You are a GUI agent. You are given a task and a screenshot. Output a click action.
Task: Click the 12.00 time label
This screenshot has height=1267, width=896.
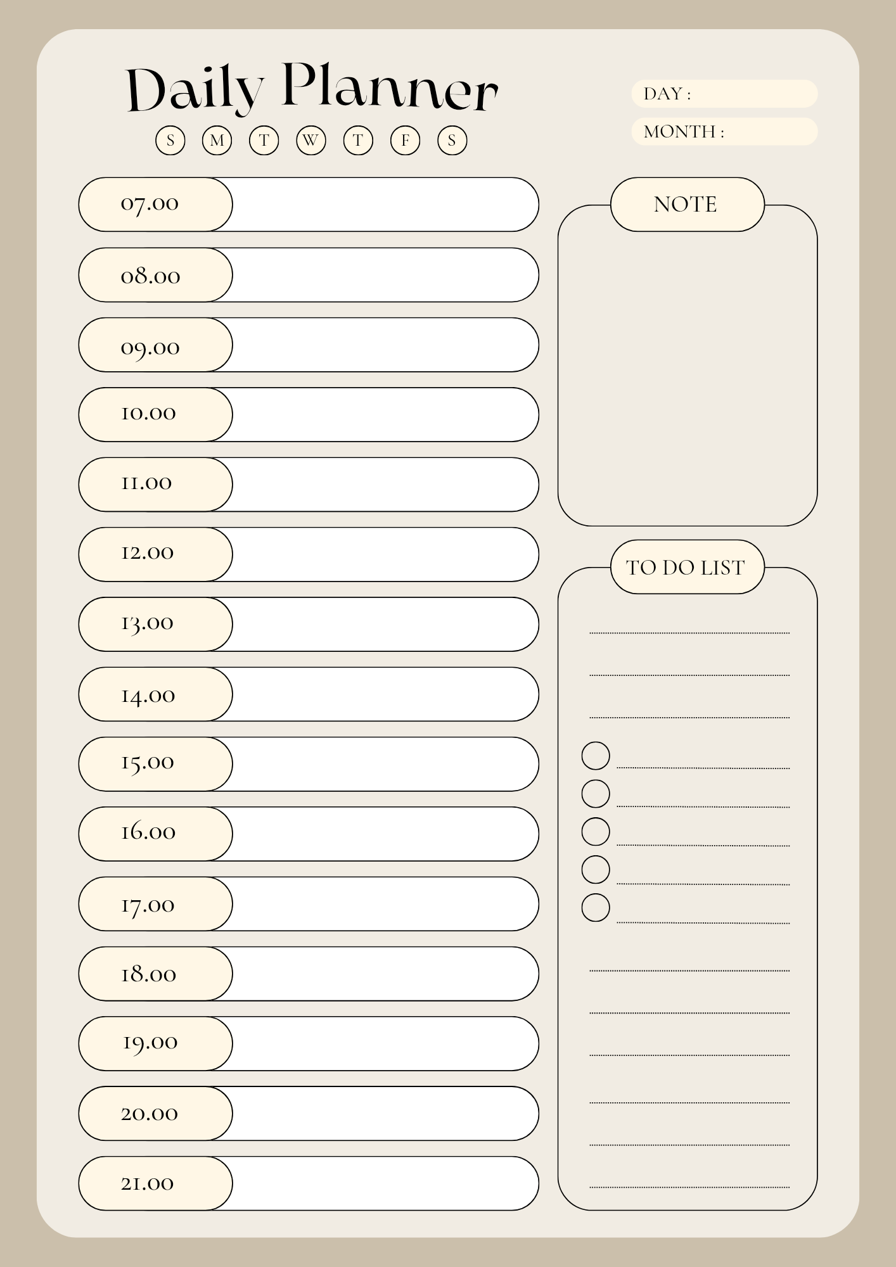tap(148, 554)
